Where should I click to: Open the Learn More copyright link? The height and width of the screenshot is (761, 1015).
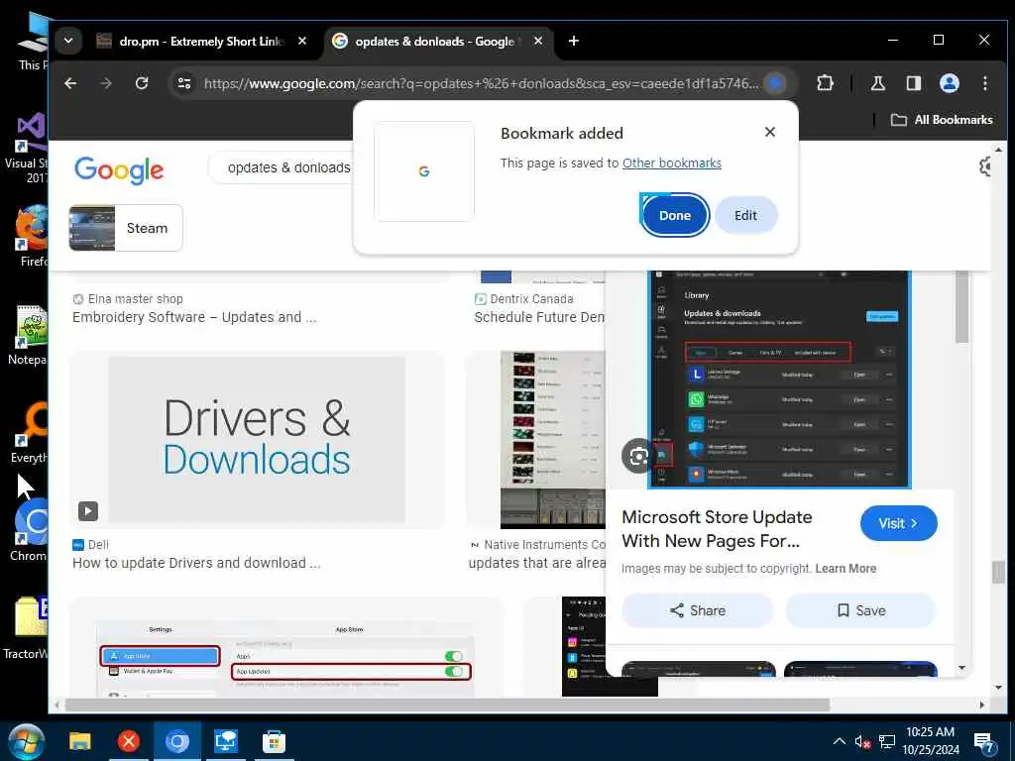[846, 568]
